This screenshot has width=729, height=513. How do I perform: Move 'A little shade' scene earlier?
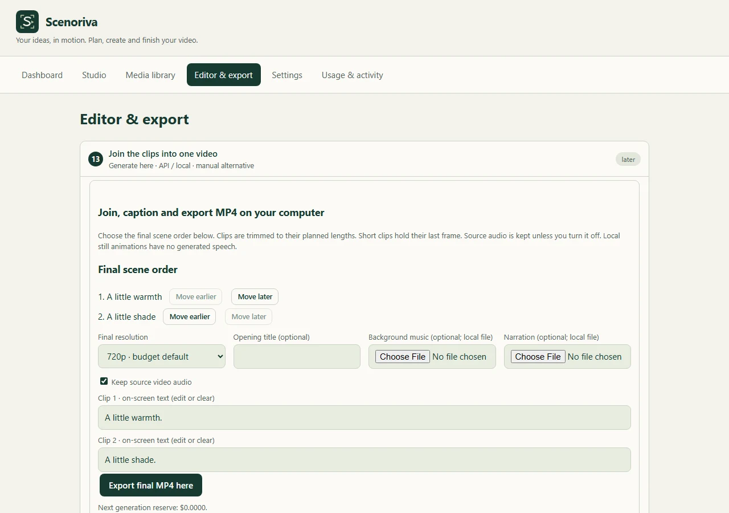coord(190,316)
